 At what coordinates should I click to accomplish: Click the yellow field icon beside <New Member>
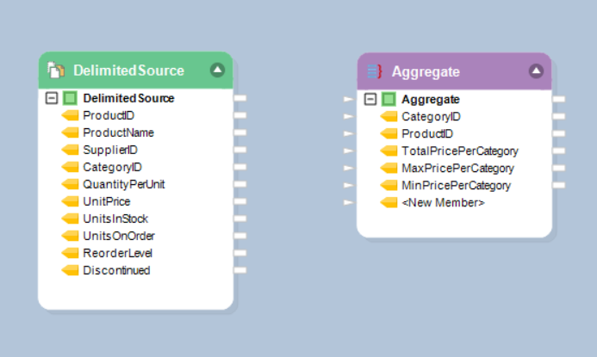tap(389, 203)
